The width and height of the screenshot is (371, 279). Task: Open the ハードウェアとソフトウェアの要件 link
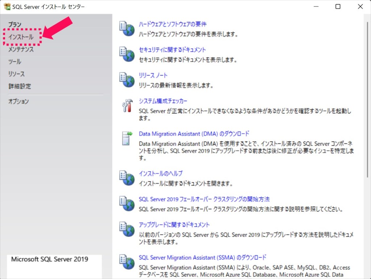[x=172, y=24]
